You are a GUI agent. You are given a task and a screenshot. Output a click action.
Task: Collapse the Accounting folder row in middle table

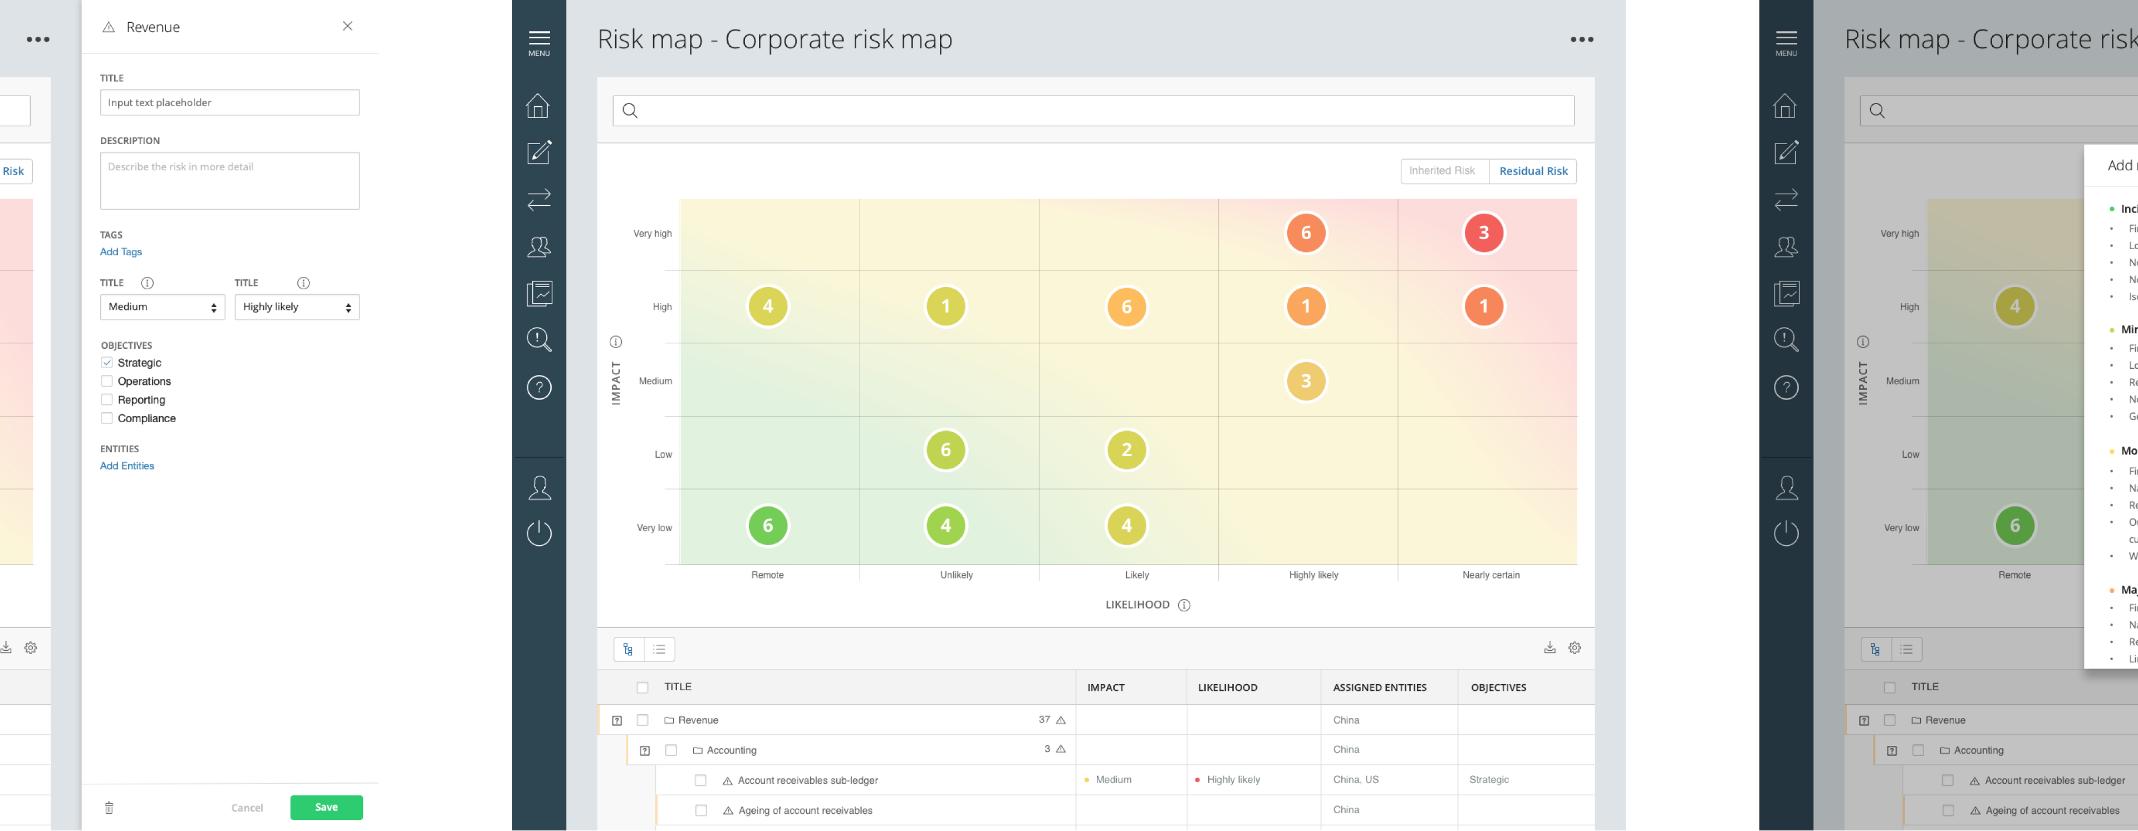tap(644, 750)
